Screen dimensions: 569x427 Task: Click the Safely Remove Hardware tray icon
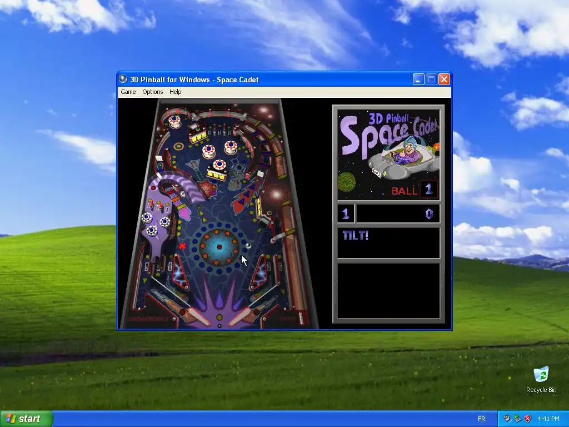(517, 419)
